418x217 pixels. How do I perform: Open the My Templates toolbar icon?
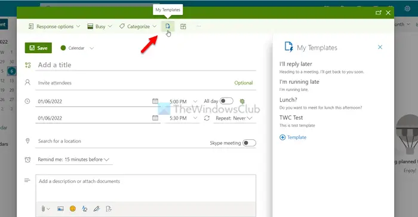[x=167, y=26]
